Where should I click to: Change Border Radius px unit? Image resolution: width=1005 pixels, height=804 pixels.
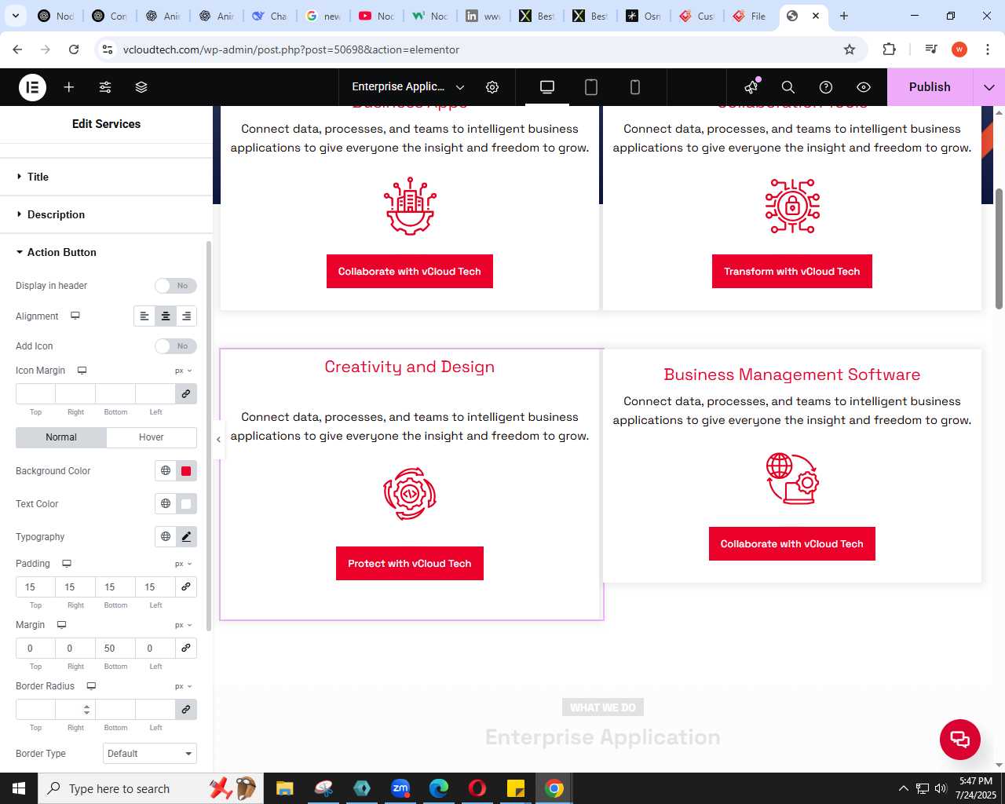tap(183, 686)
